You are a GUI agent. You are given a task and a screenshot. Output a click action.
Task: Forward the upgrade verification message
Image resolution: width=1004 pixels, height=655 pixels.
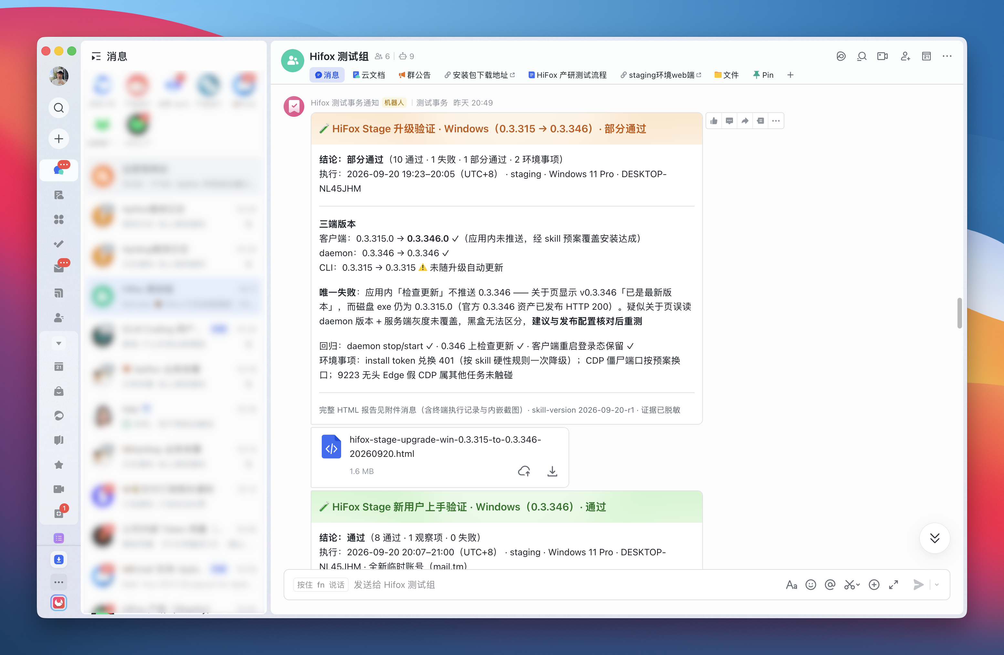click(745, 121)
